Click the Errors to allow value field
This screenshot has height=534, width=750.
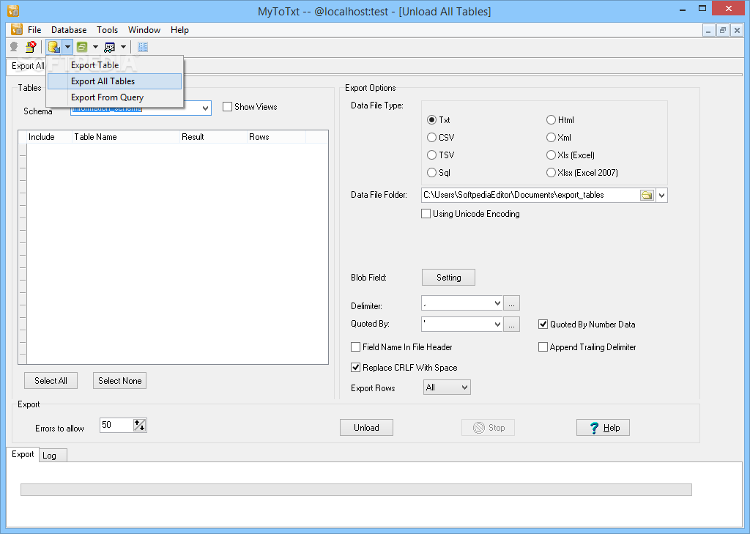(x=116, y=425)
